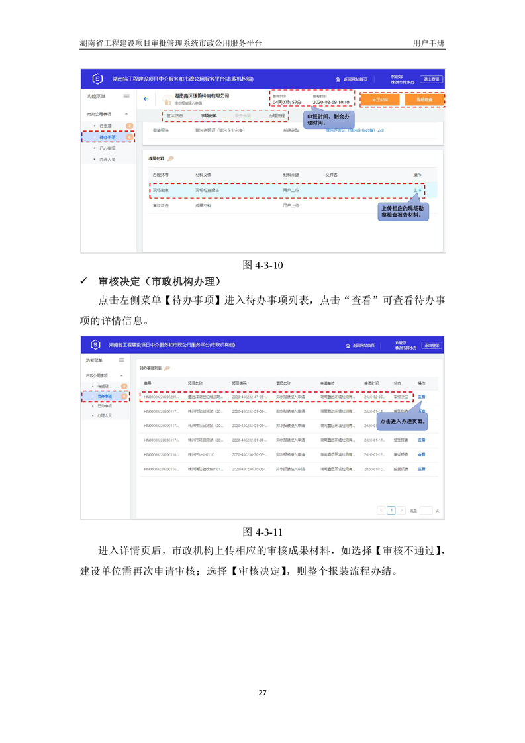Image resolution: width=525 pixels, height=743 pixels.
Task: Open 待受理 in the Figure 4-3-11 sidebar
Action: [x=103, y=386]
